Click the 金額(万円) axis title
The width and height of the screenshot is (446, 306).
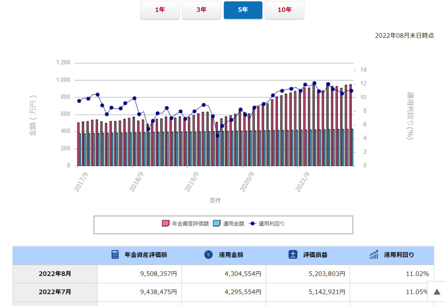[34, 115]
